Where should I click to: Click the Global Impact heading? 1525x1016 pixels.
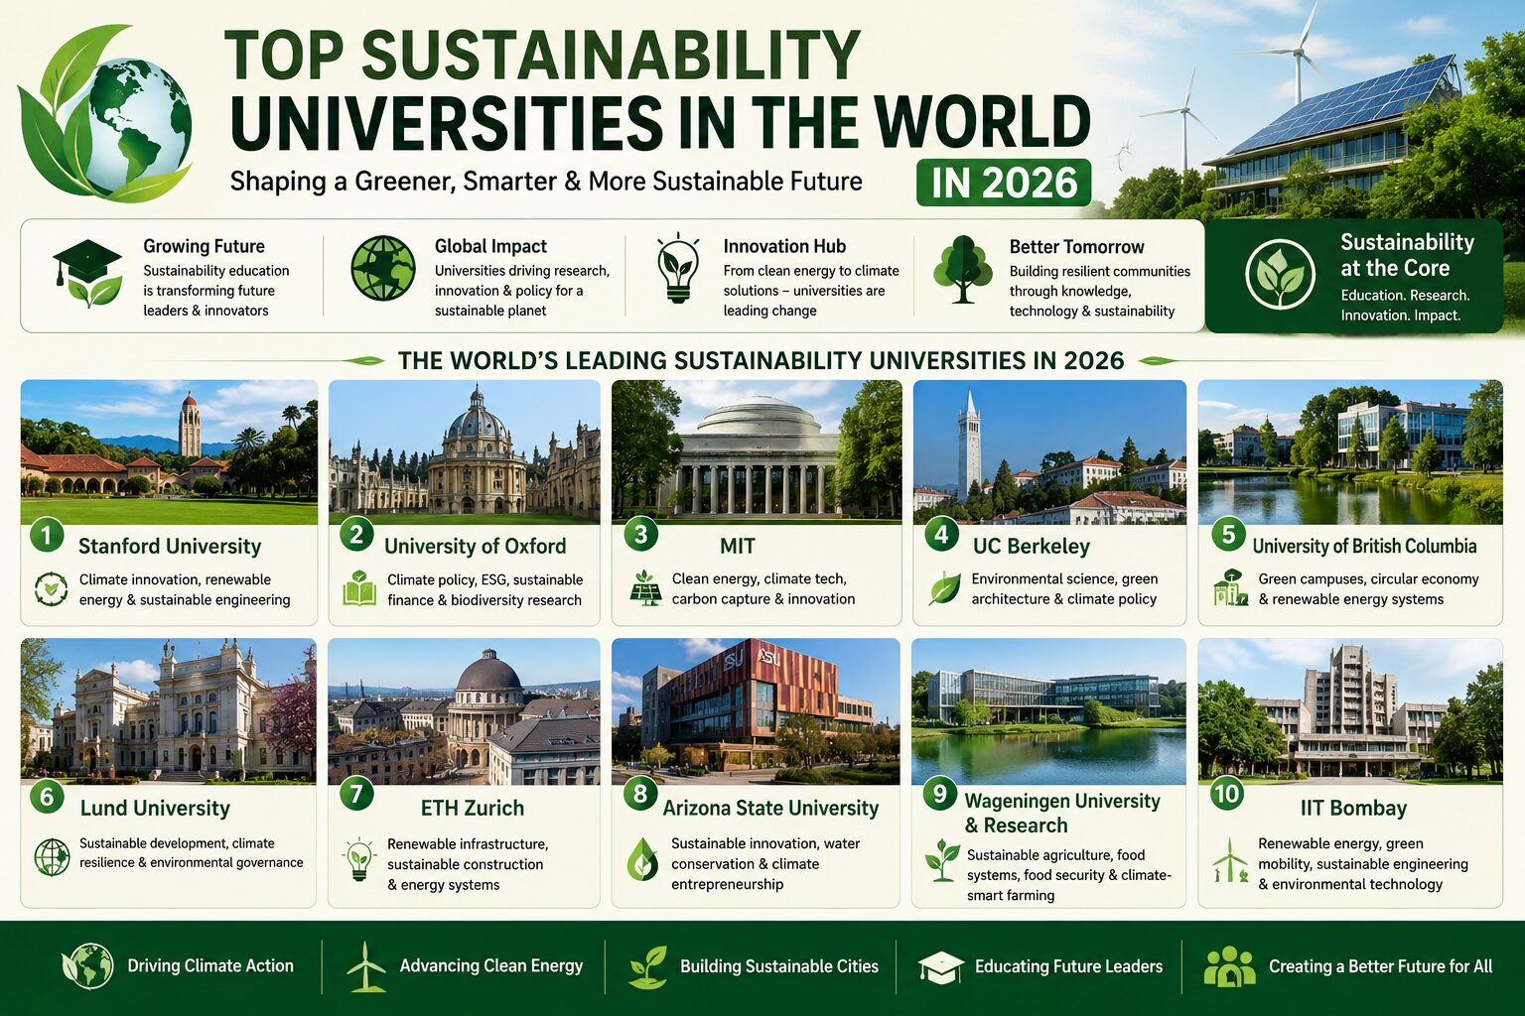pyautogui.click(x=490, y=247)
